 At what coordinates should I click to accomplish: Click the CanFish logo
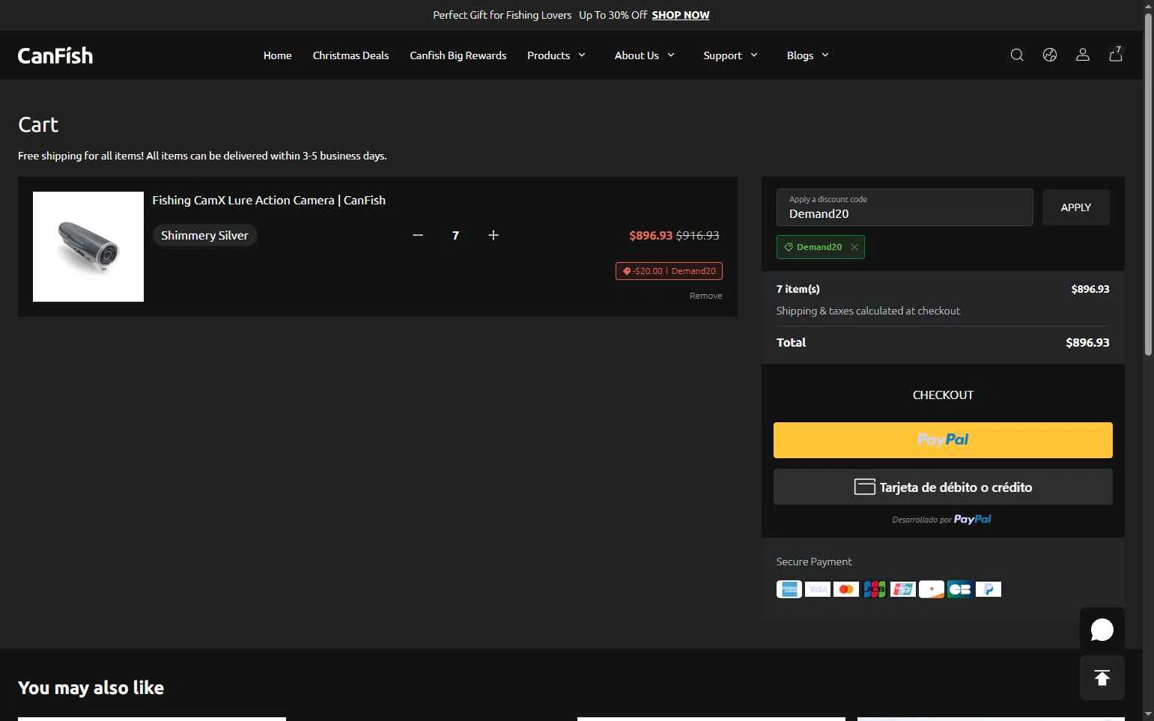coord(55,55)
